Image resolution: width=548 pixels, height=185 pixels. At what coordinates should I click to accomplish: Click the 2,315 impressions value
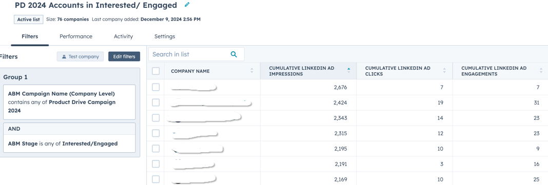tap(340, 133)
